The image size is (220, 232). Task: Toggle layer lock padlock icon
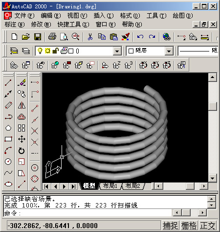coord(55,51)
